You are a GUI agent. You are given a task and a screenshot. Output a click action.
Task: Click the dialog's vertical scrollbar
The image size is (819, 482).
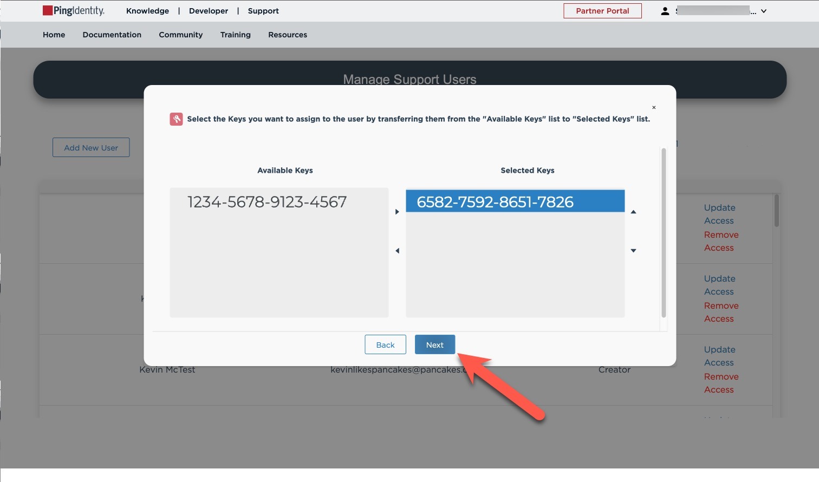click(x=664, y=233)
